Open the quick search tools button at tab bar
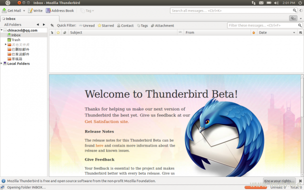 click(x=293, y=18)
